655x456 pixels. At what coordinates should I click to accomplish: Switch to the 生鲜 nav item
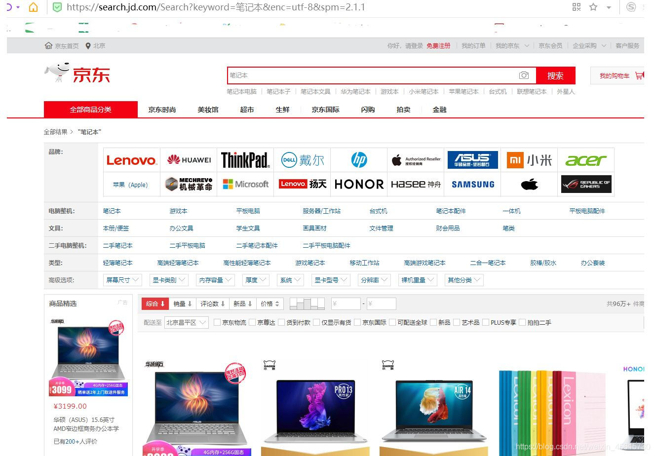[x=282, y=110]
